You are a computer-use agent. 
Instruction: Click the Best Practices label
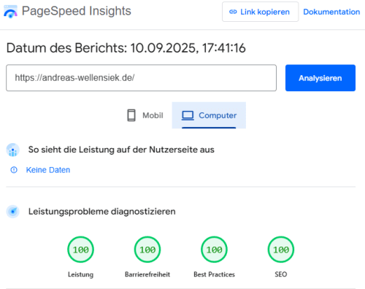tap(214, 274)
